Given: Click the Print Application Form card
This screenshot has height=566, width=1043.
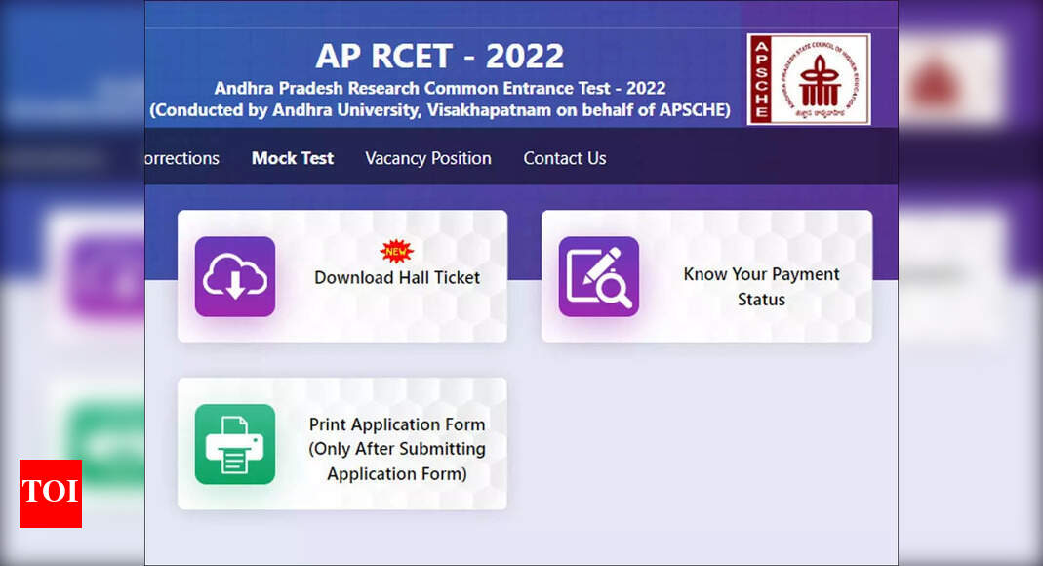Looking at the screenshot, I should pos(341,444).
